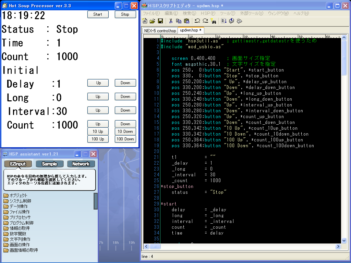Viewport: 351px width, 263px height.
Task: Expand the 数学関数 folder item
Action: [17, 234]
